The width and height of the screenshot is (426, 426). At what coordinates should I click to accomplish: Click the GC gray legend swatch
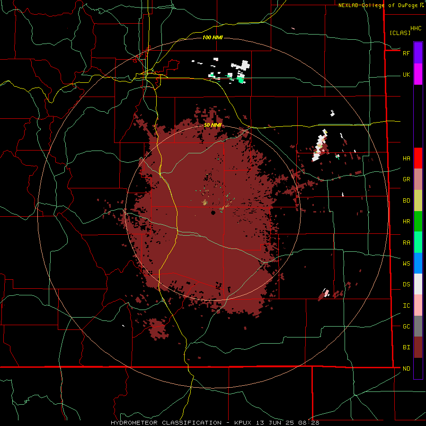[x=418, y=326]
